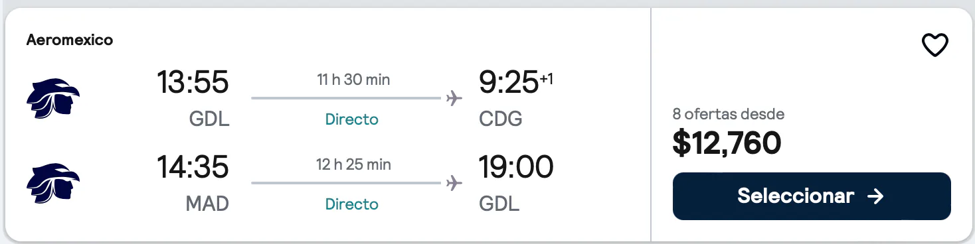
Task: Open the outbound Directo flight details
Action: 352,119
